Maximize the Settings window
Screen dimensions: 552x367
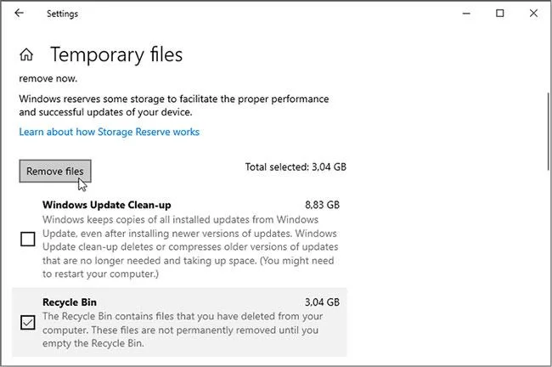click(499, 14)
